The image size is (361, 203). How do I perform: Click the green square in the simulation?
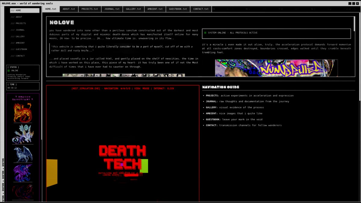click(x=144, y=166)
